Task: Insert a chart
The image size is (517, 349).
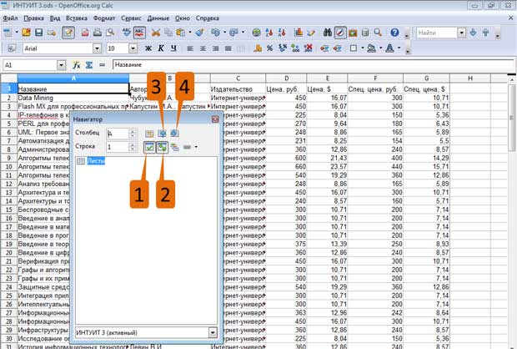Action: tap(299, 33)
